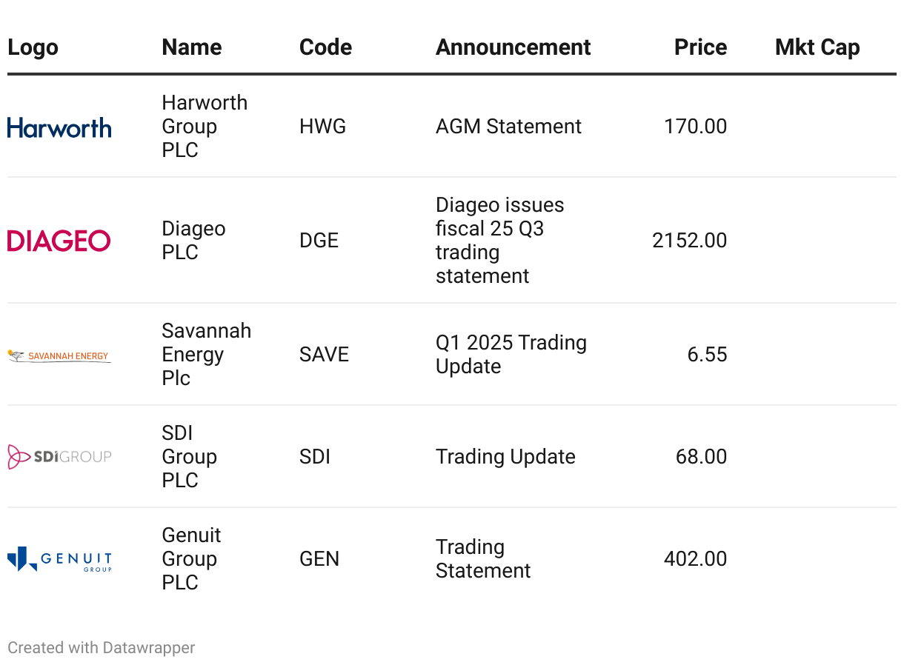This screenshot has width=904, height=665.
Task: Click the SDI Group PLC name cell
Action: (189, 457)
